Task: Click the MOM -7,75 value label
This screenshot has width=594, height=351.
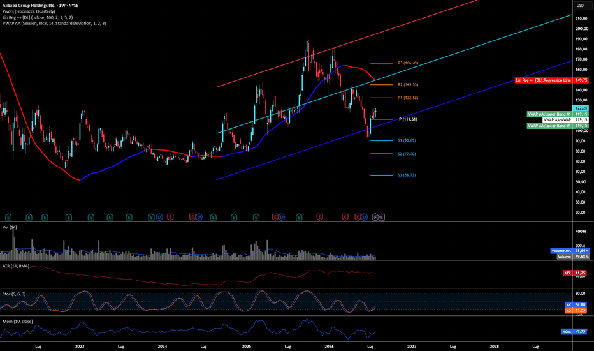Action: [574, 331]
